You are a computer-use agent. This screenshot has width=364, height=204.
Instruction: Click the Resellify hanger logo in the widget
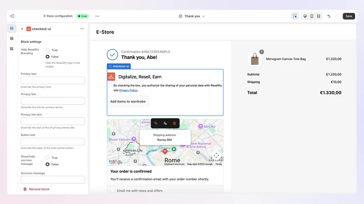coord(111,77)
